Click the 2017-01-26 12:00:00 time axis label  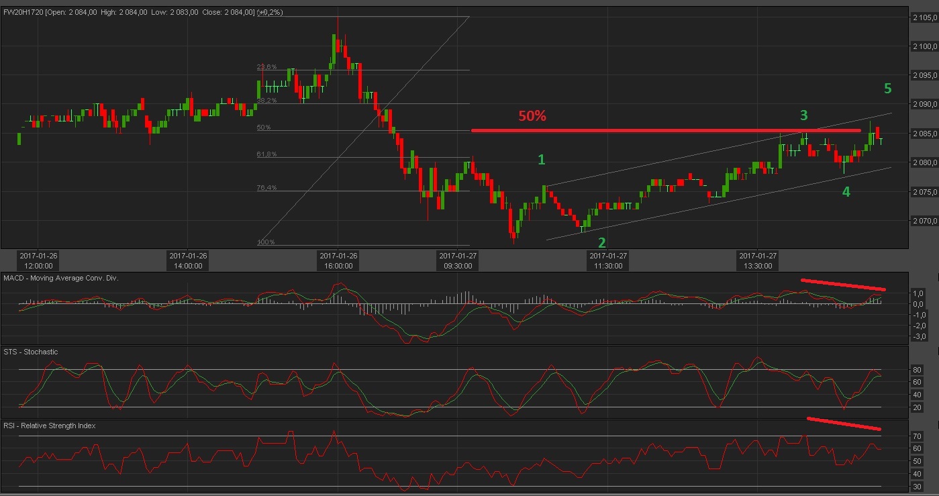pos(38,260)
